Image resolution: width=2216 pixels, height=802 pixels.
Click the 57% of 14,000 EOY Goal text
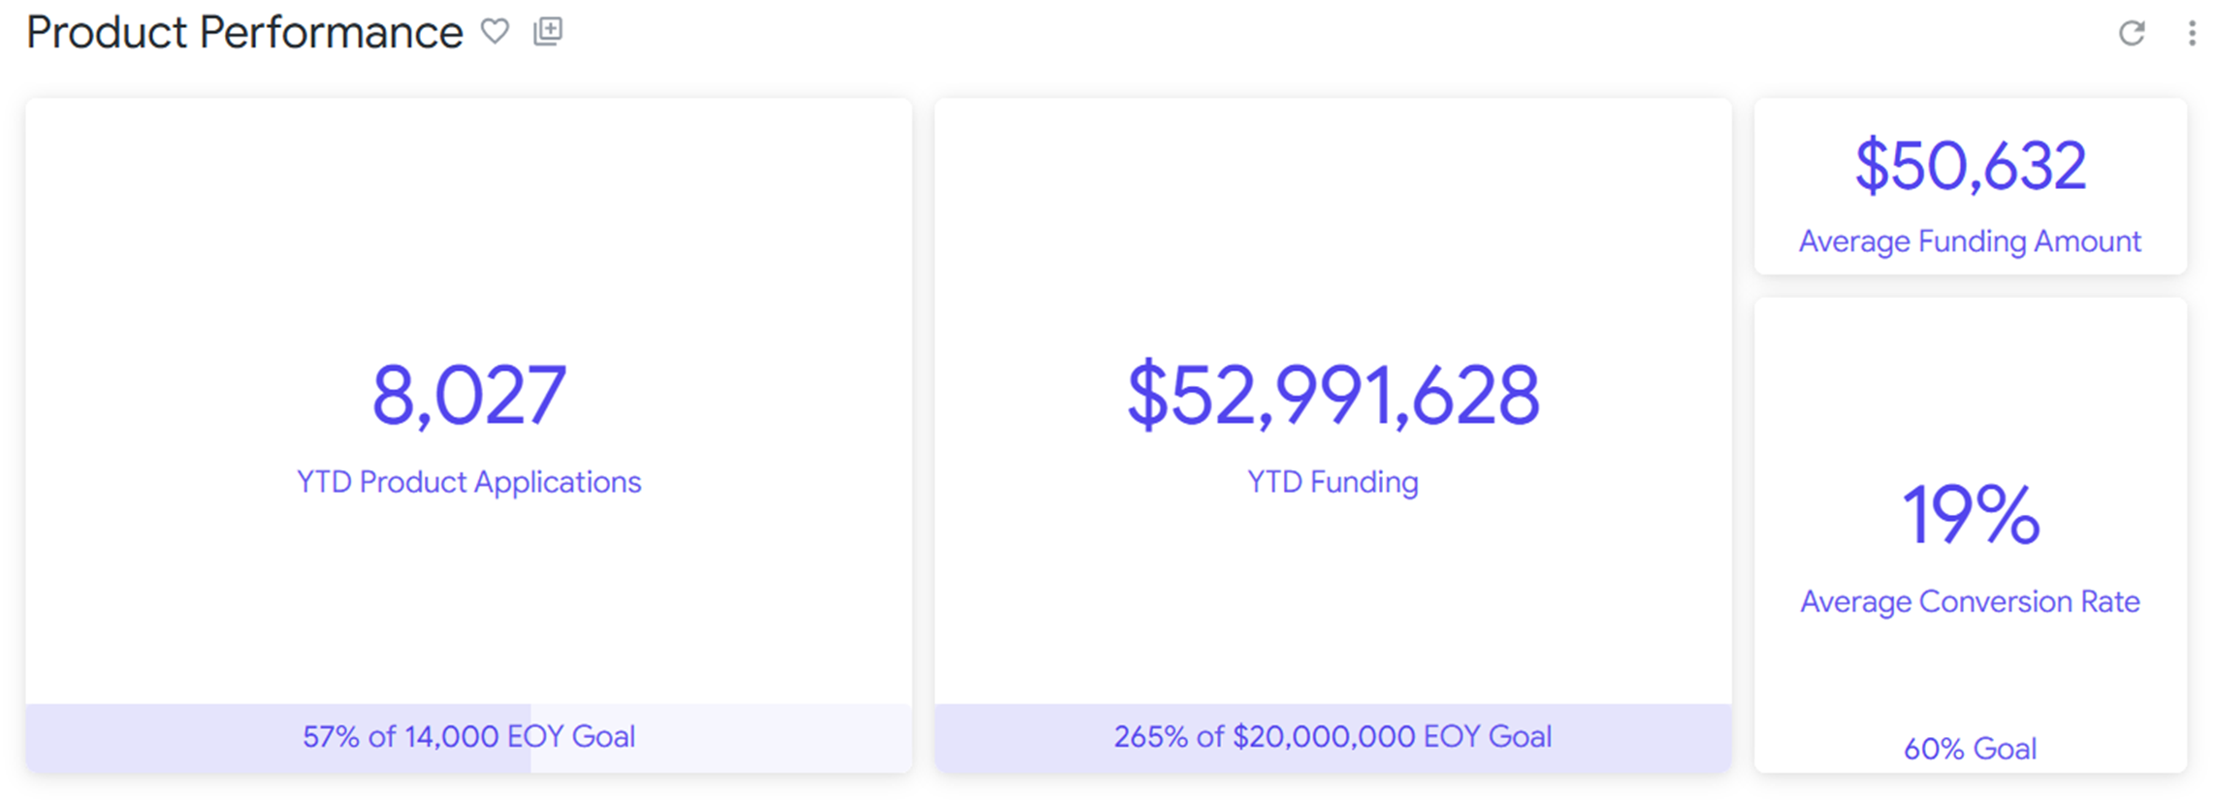pos(468,737)
